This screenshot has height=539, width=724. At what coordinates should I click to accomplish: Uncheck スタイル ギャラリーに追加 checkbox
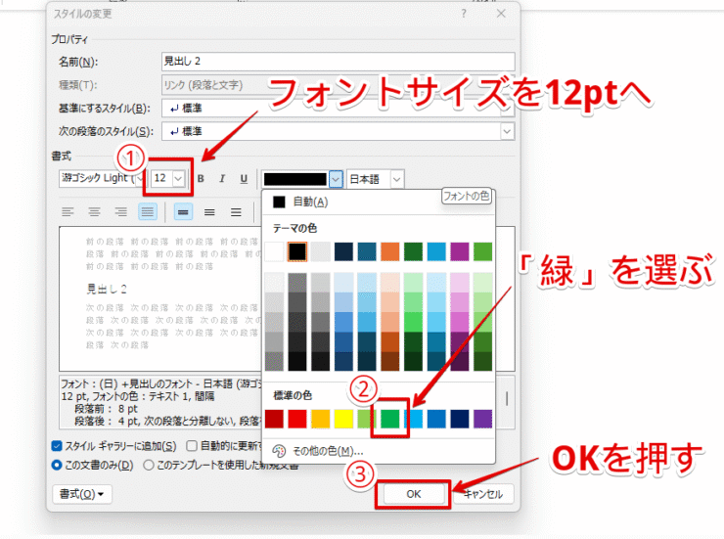coord(57,446)
